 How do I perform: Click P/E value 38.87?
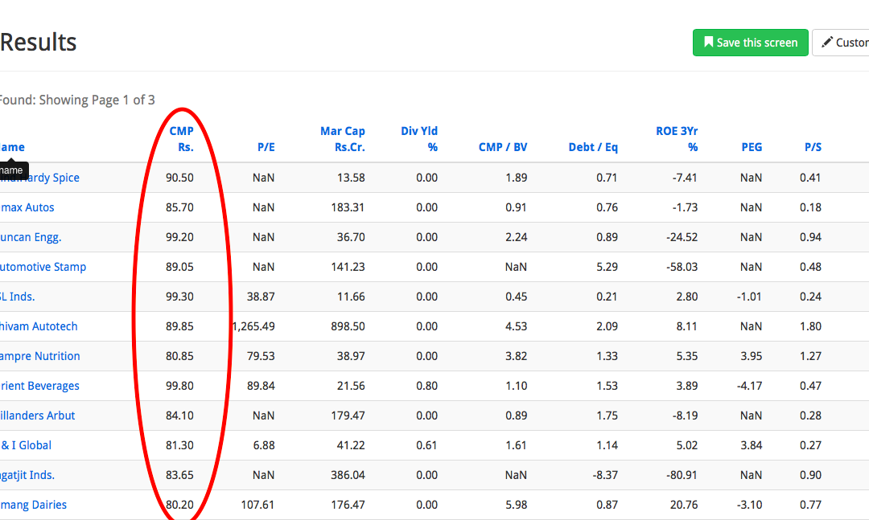[261, 297]
